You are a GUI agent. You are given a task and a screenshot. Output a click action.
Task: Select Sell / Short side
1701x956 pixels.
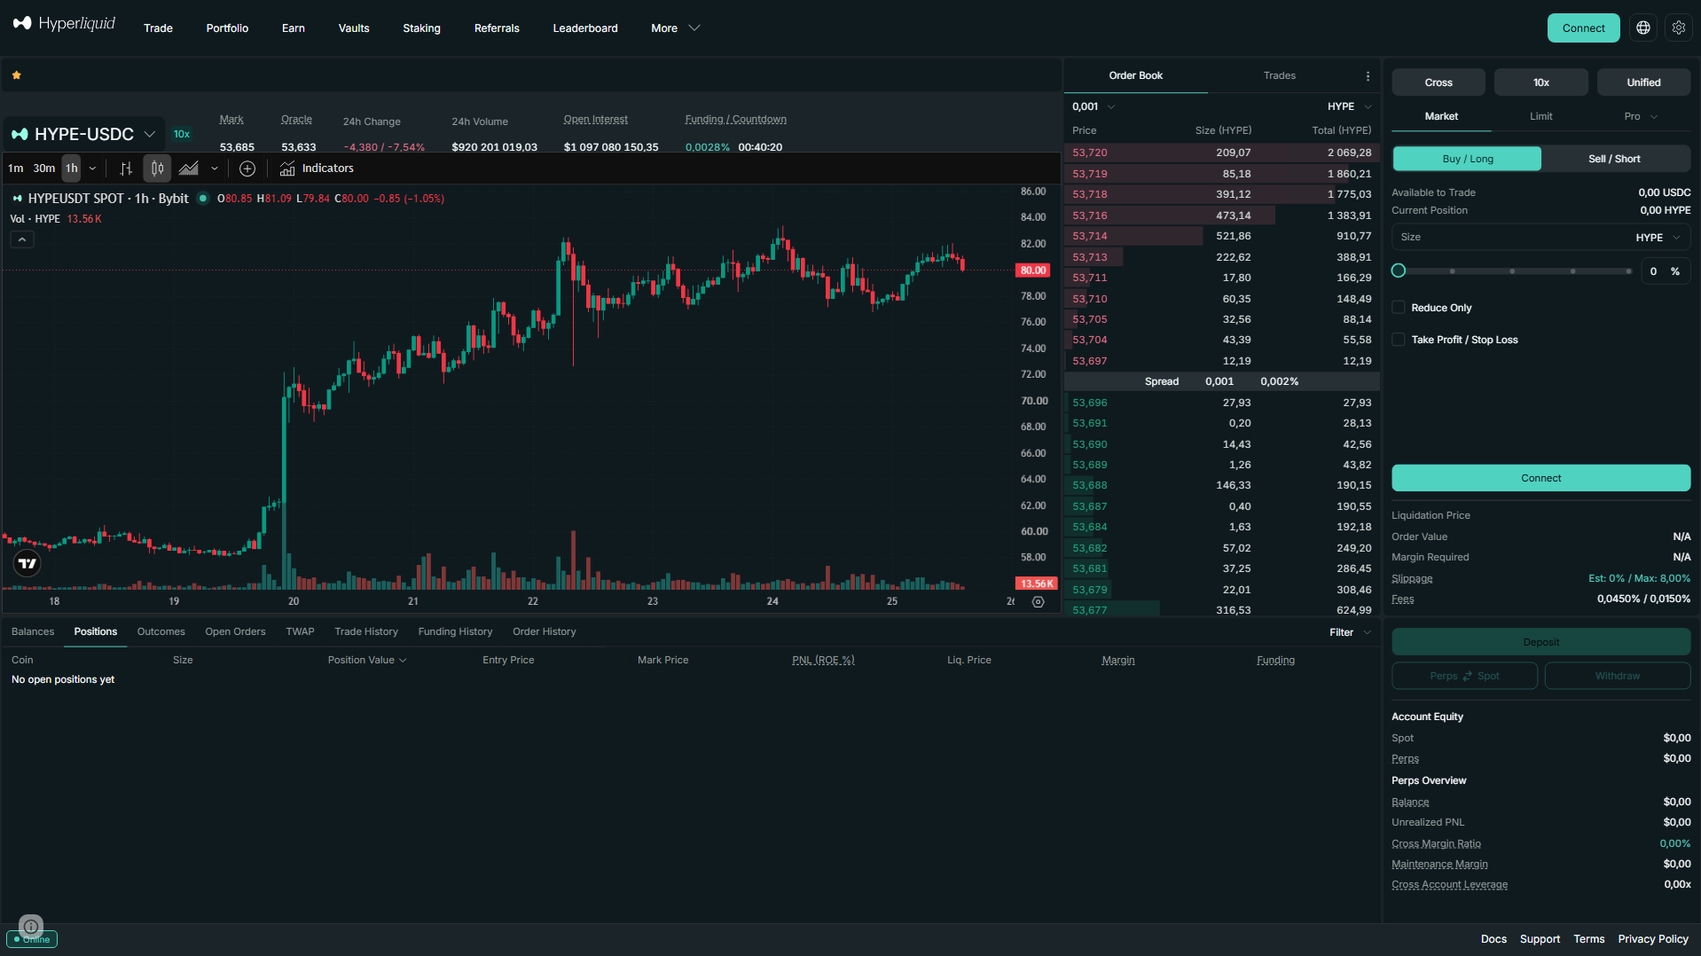point(1614,159)
